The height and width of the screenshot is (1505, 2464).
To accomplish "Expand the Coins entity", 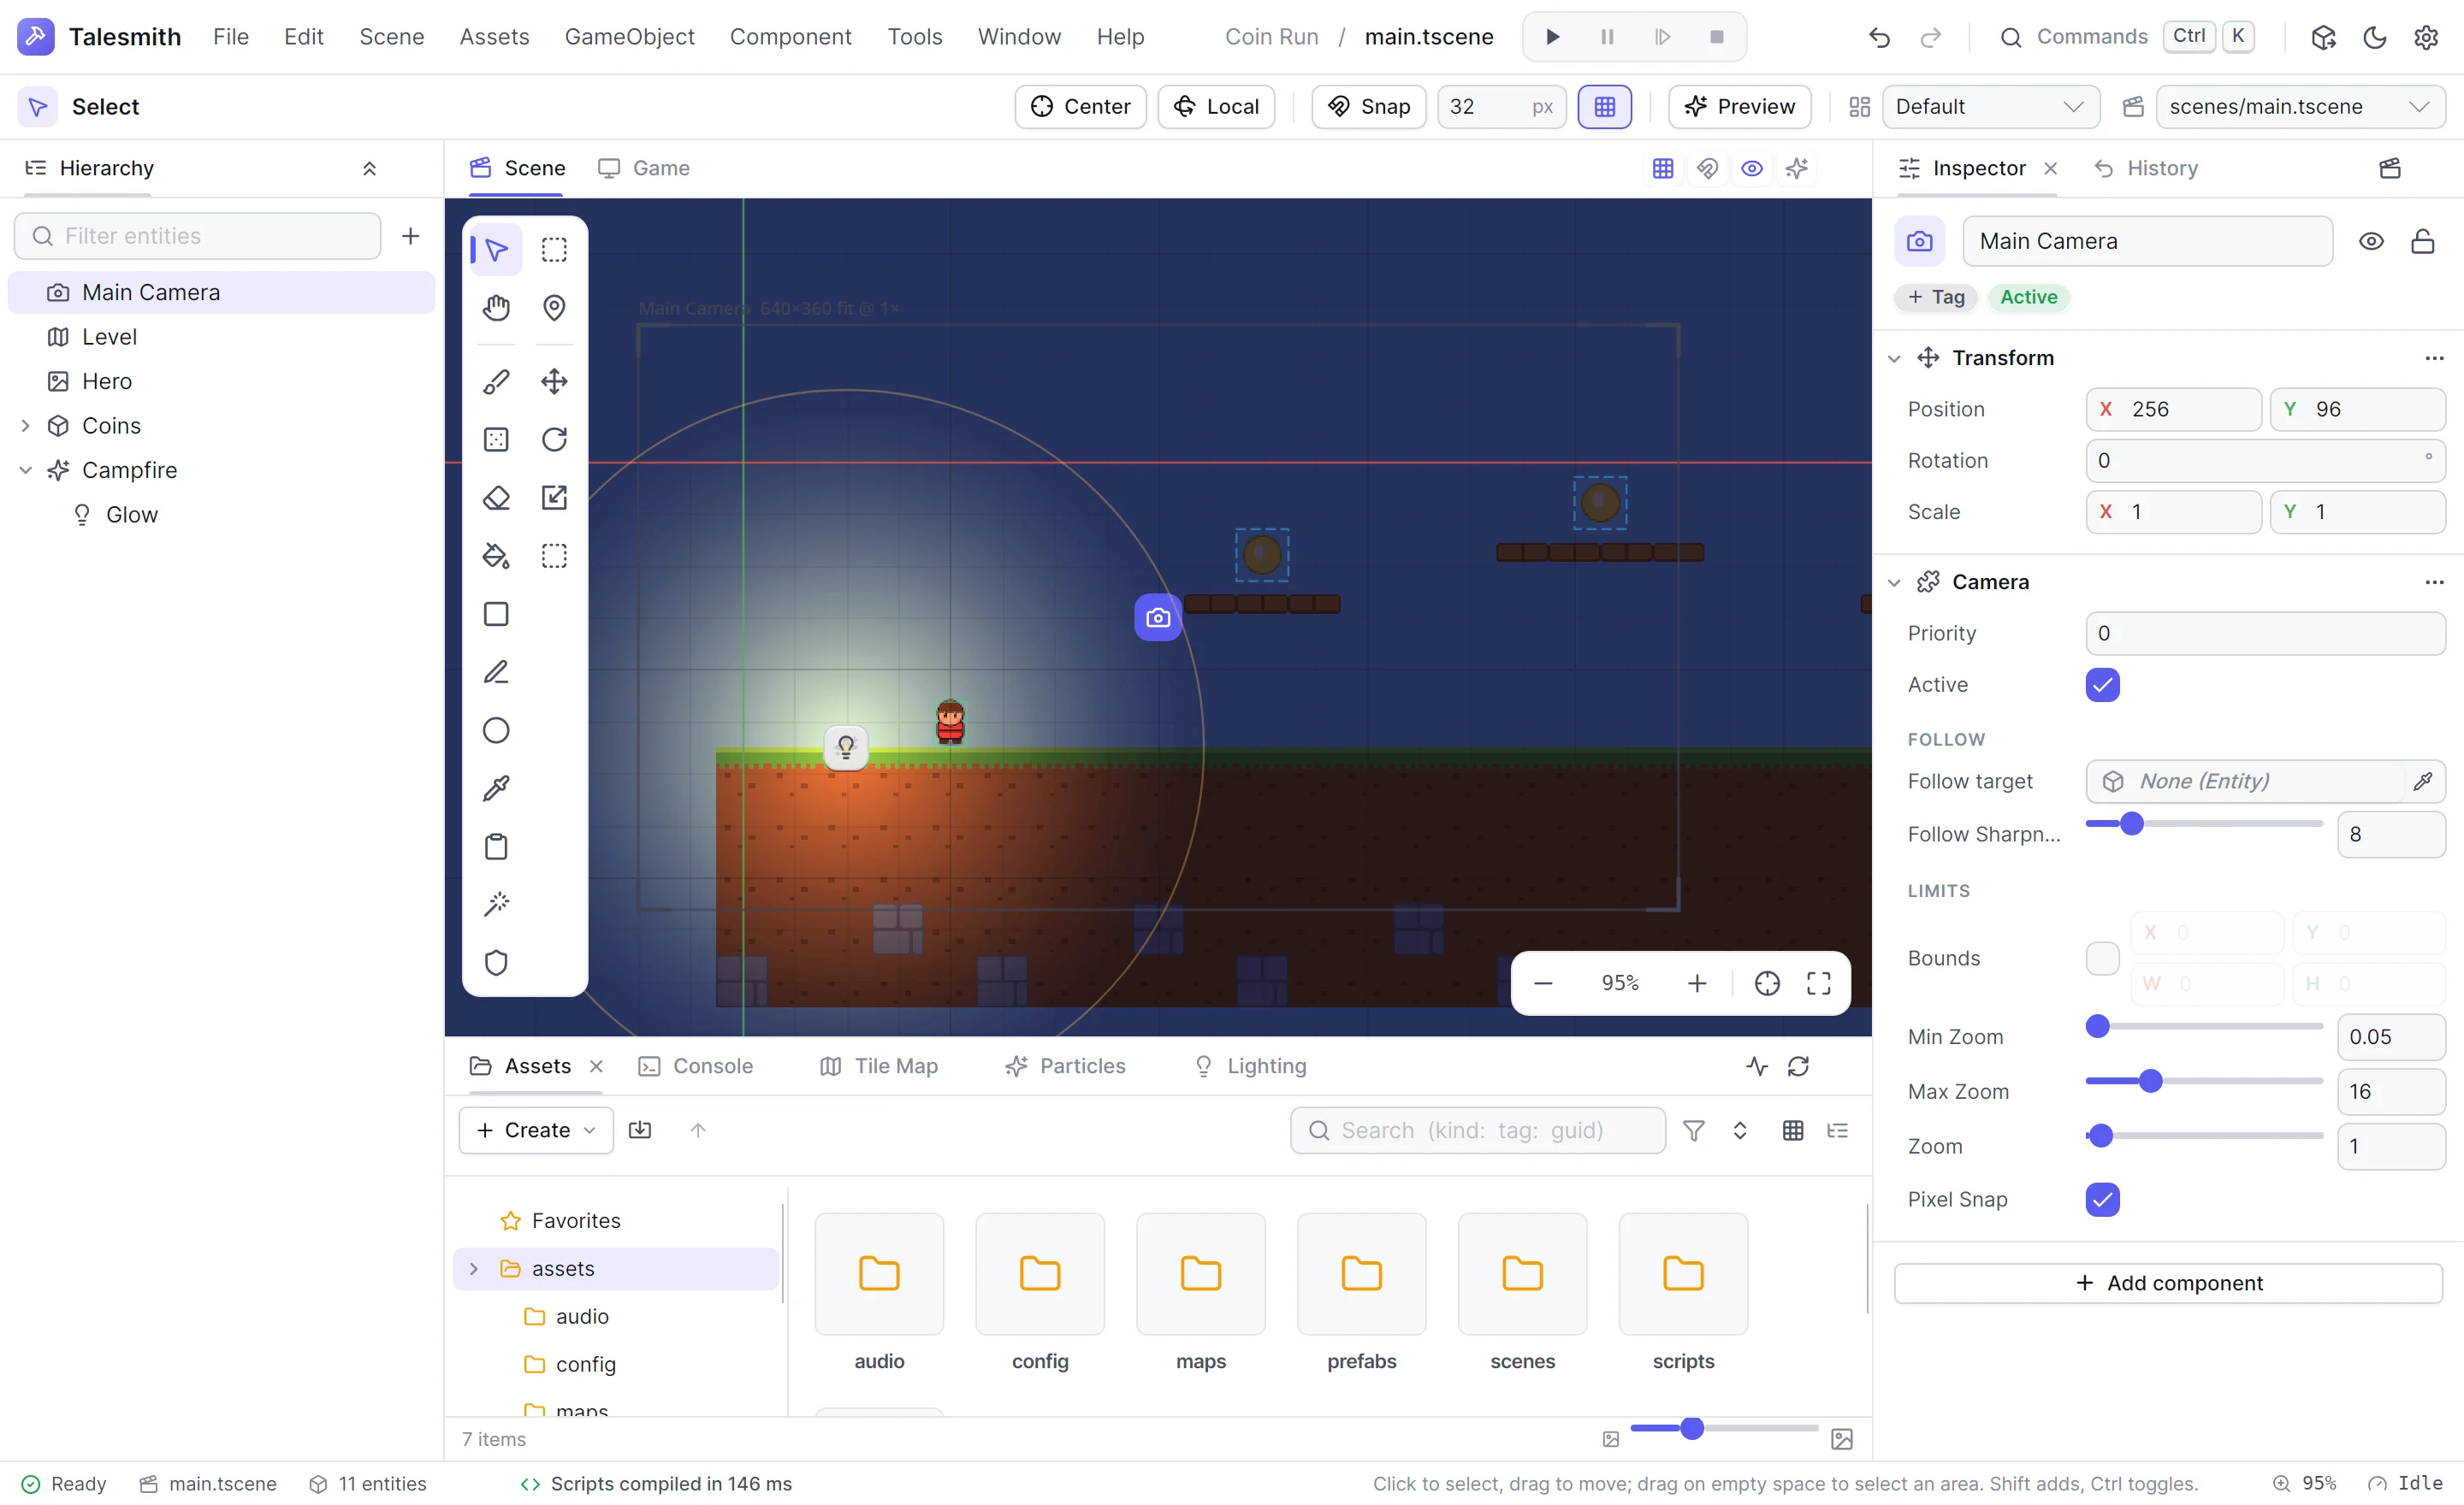I will pyautogui.click(x=26, y=426).
